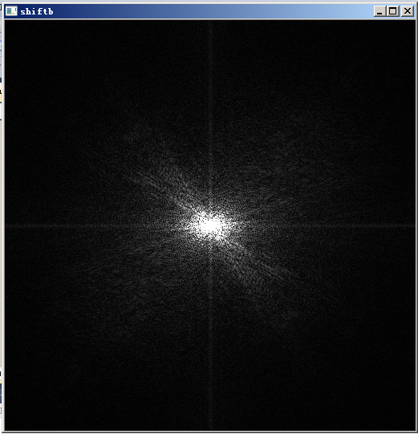Click the shiftb window app icon
The image size is (418, 434).
11,11
